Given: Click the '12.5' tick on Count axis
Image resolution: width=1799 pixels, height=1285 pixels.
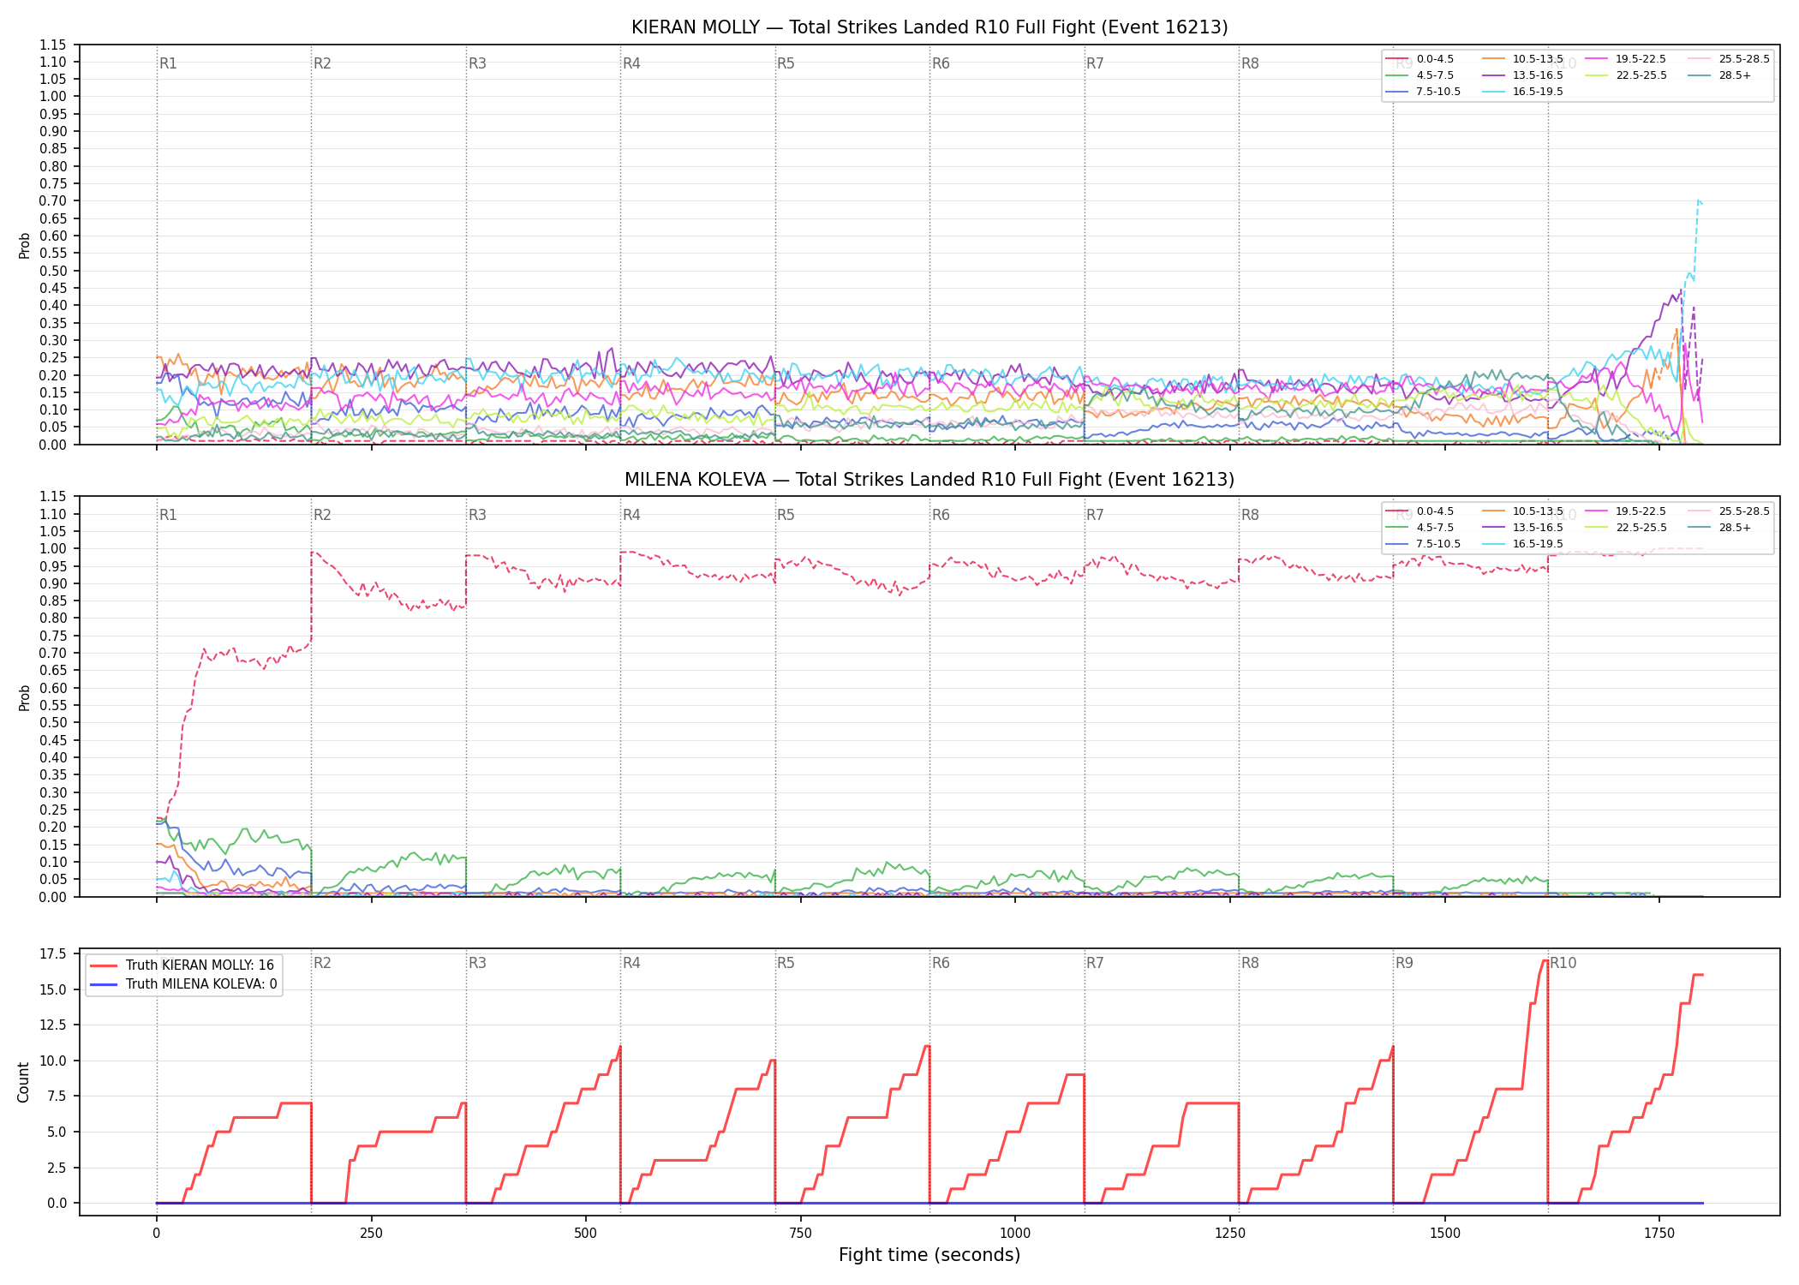Looking at the screenshot, I should (53, 1025).
